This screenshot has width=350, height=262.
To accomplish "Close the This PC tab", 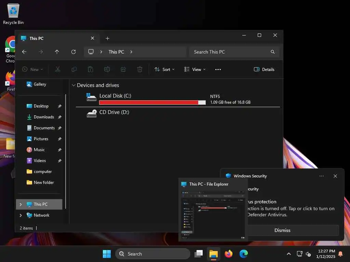I will (92, 38).
